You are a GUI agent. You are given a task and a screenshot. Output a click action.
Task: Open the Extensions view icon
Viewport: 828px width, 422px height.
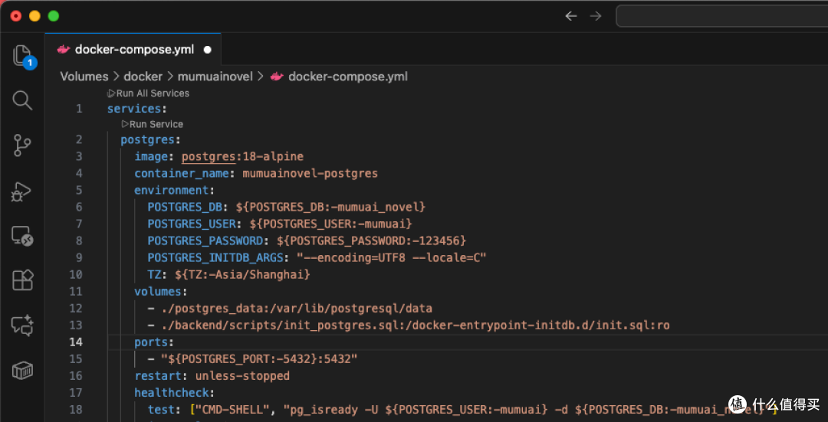click(22, 280)
